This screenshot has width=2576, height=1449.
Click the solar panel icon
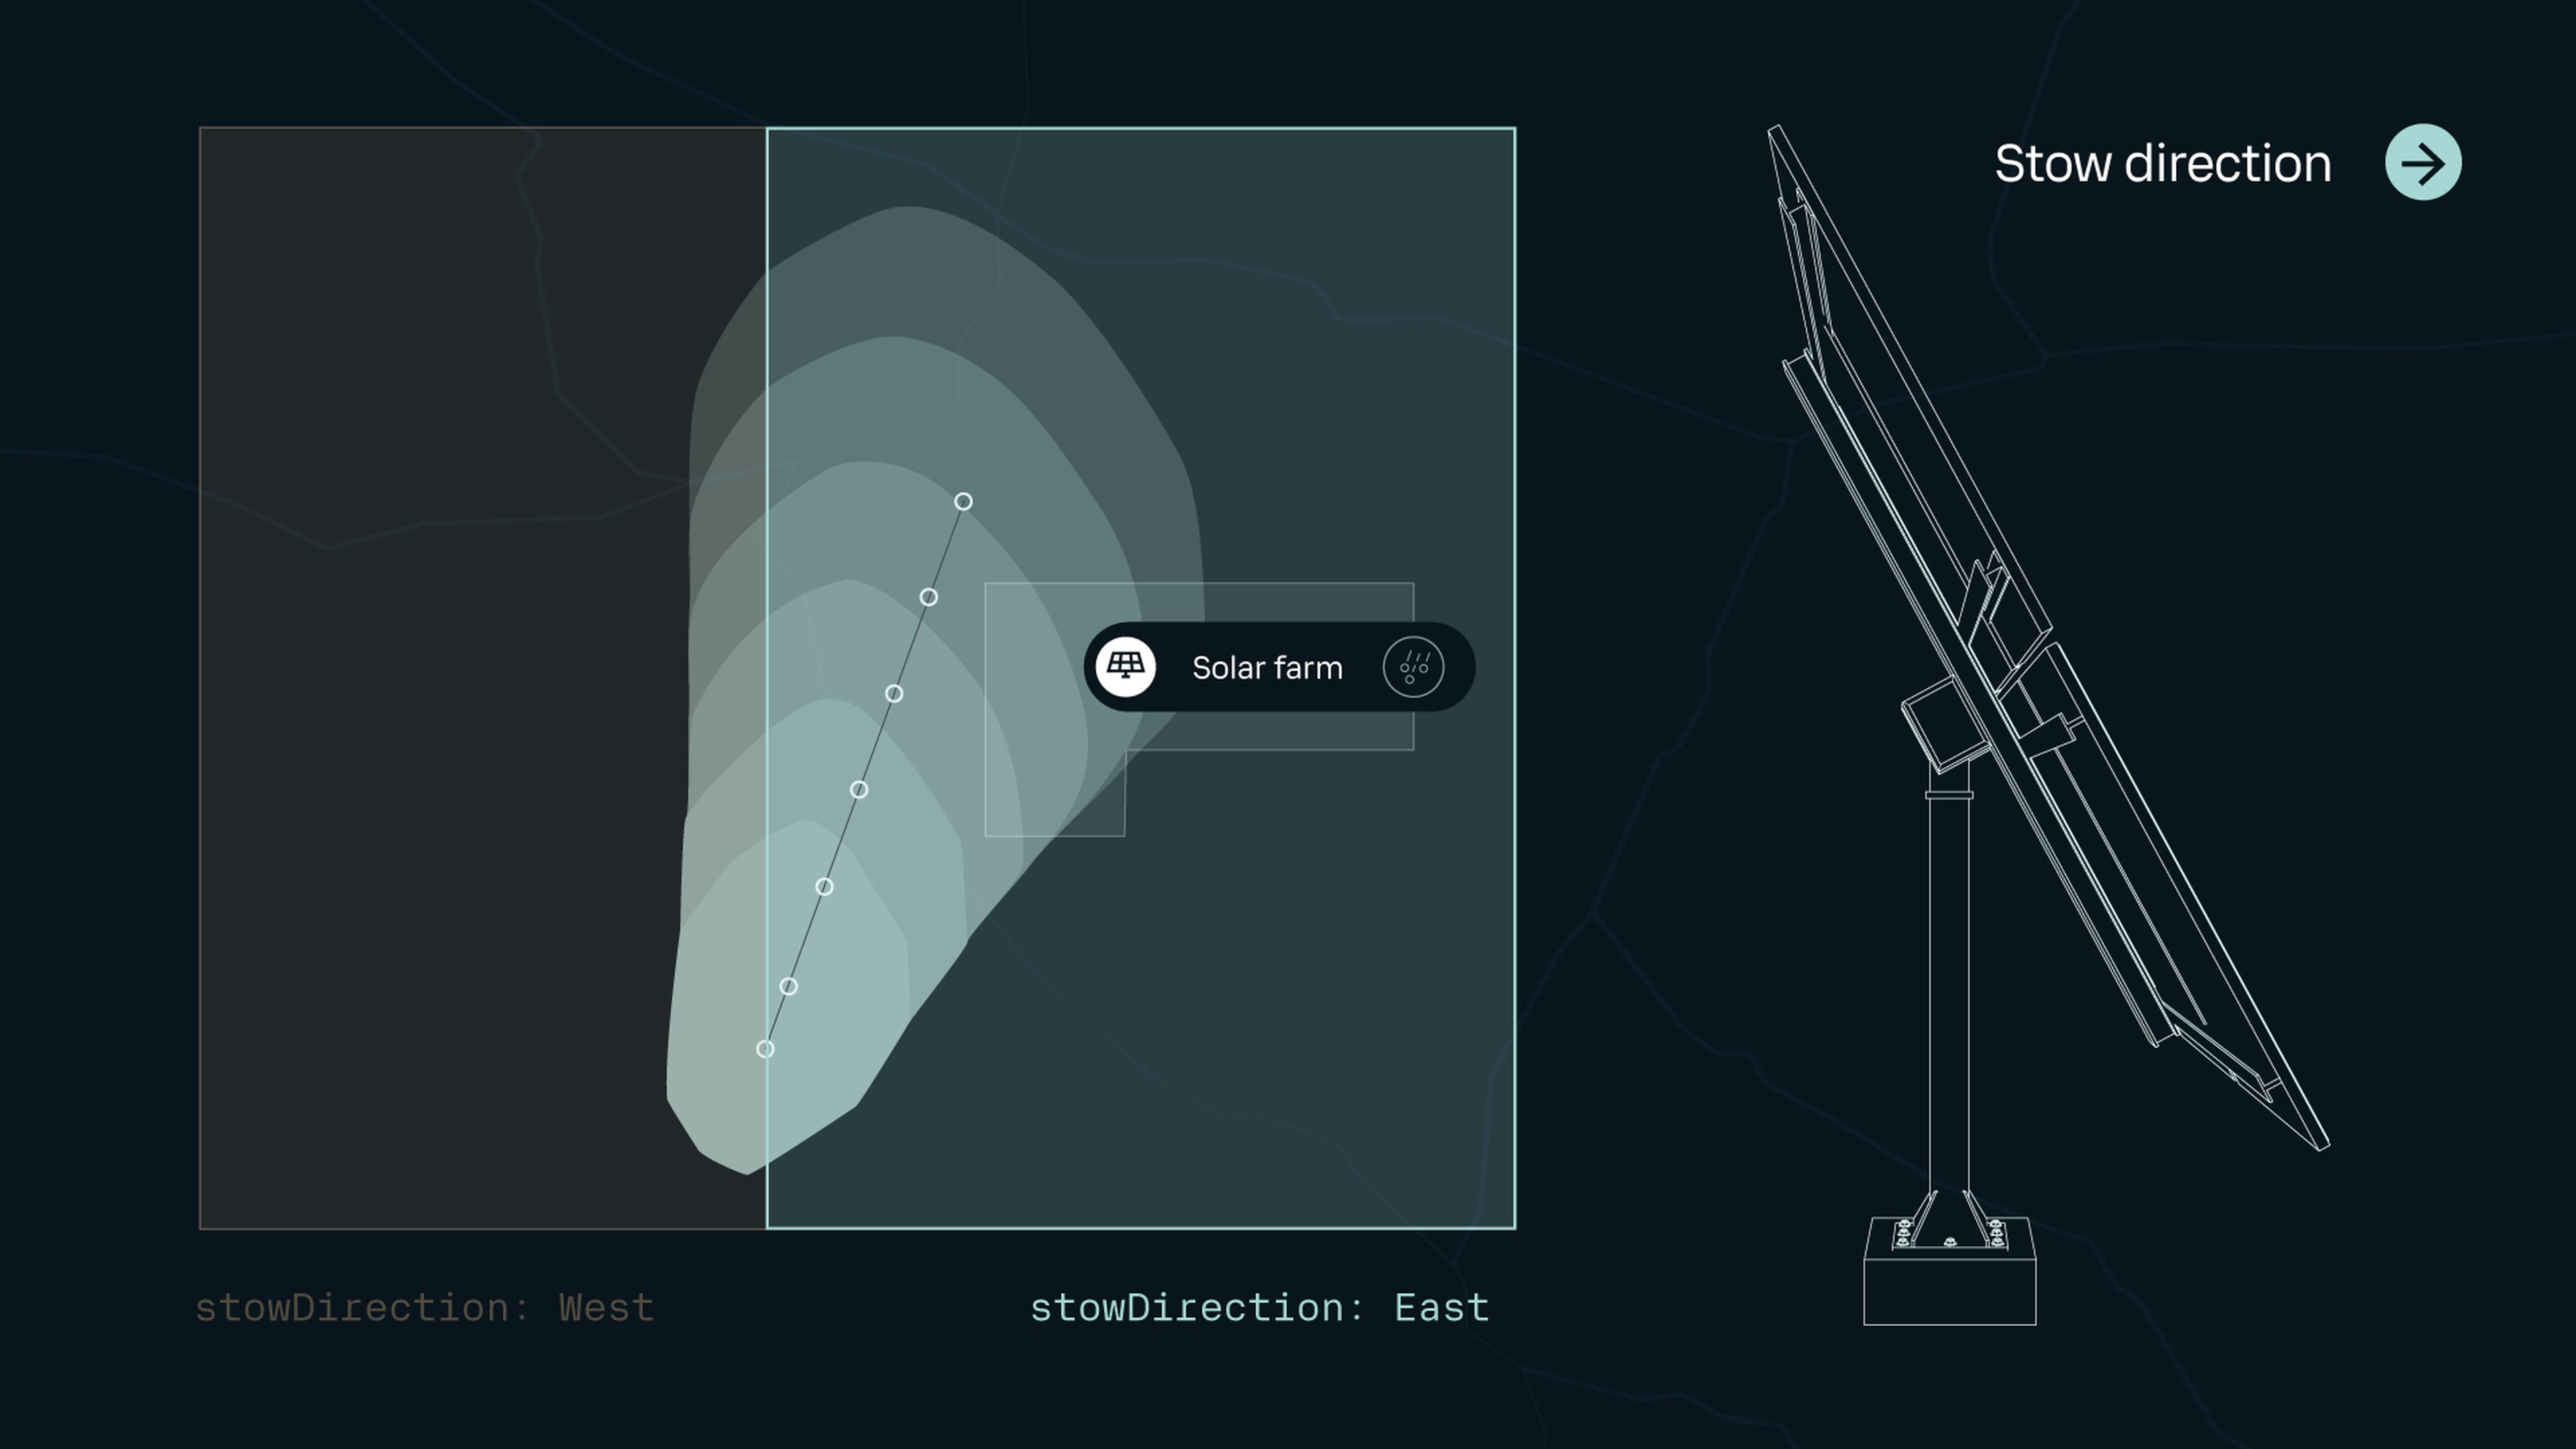1125,666
